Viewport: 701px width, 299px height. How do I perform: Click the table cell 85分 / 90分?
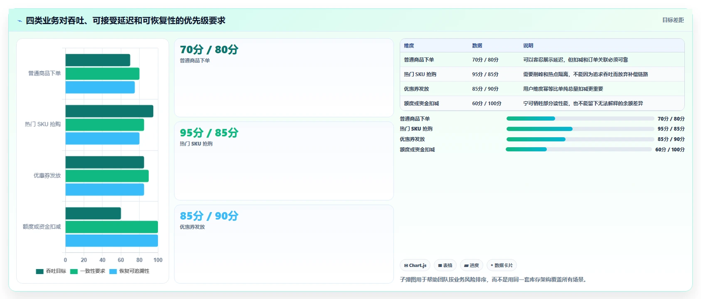coord(485,89)
